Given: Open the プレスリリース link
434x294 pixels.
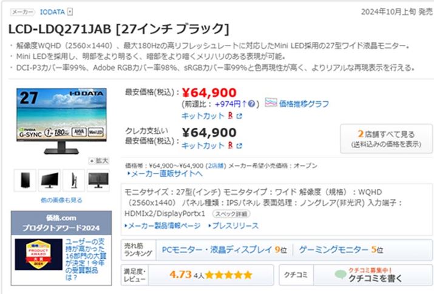Looking at the screenshot, I should pos(234,226).
